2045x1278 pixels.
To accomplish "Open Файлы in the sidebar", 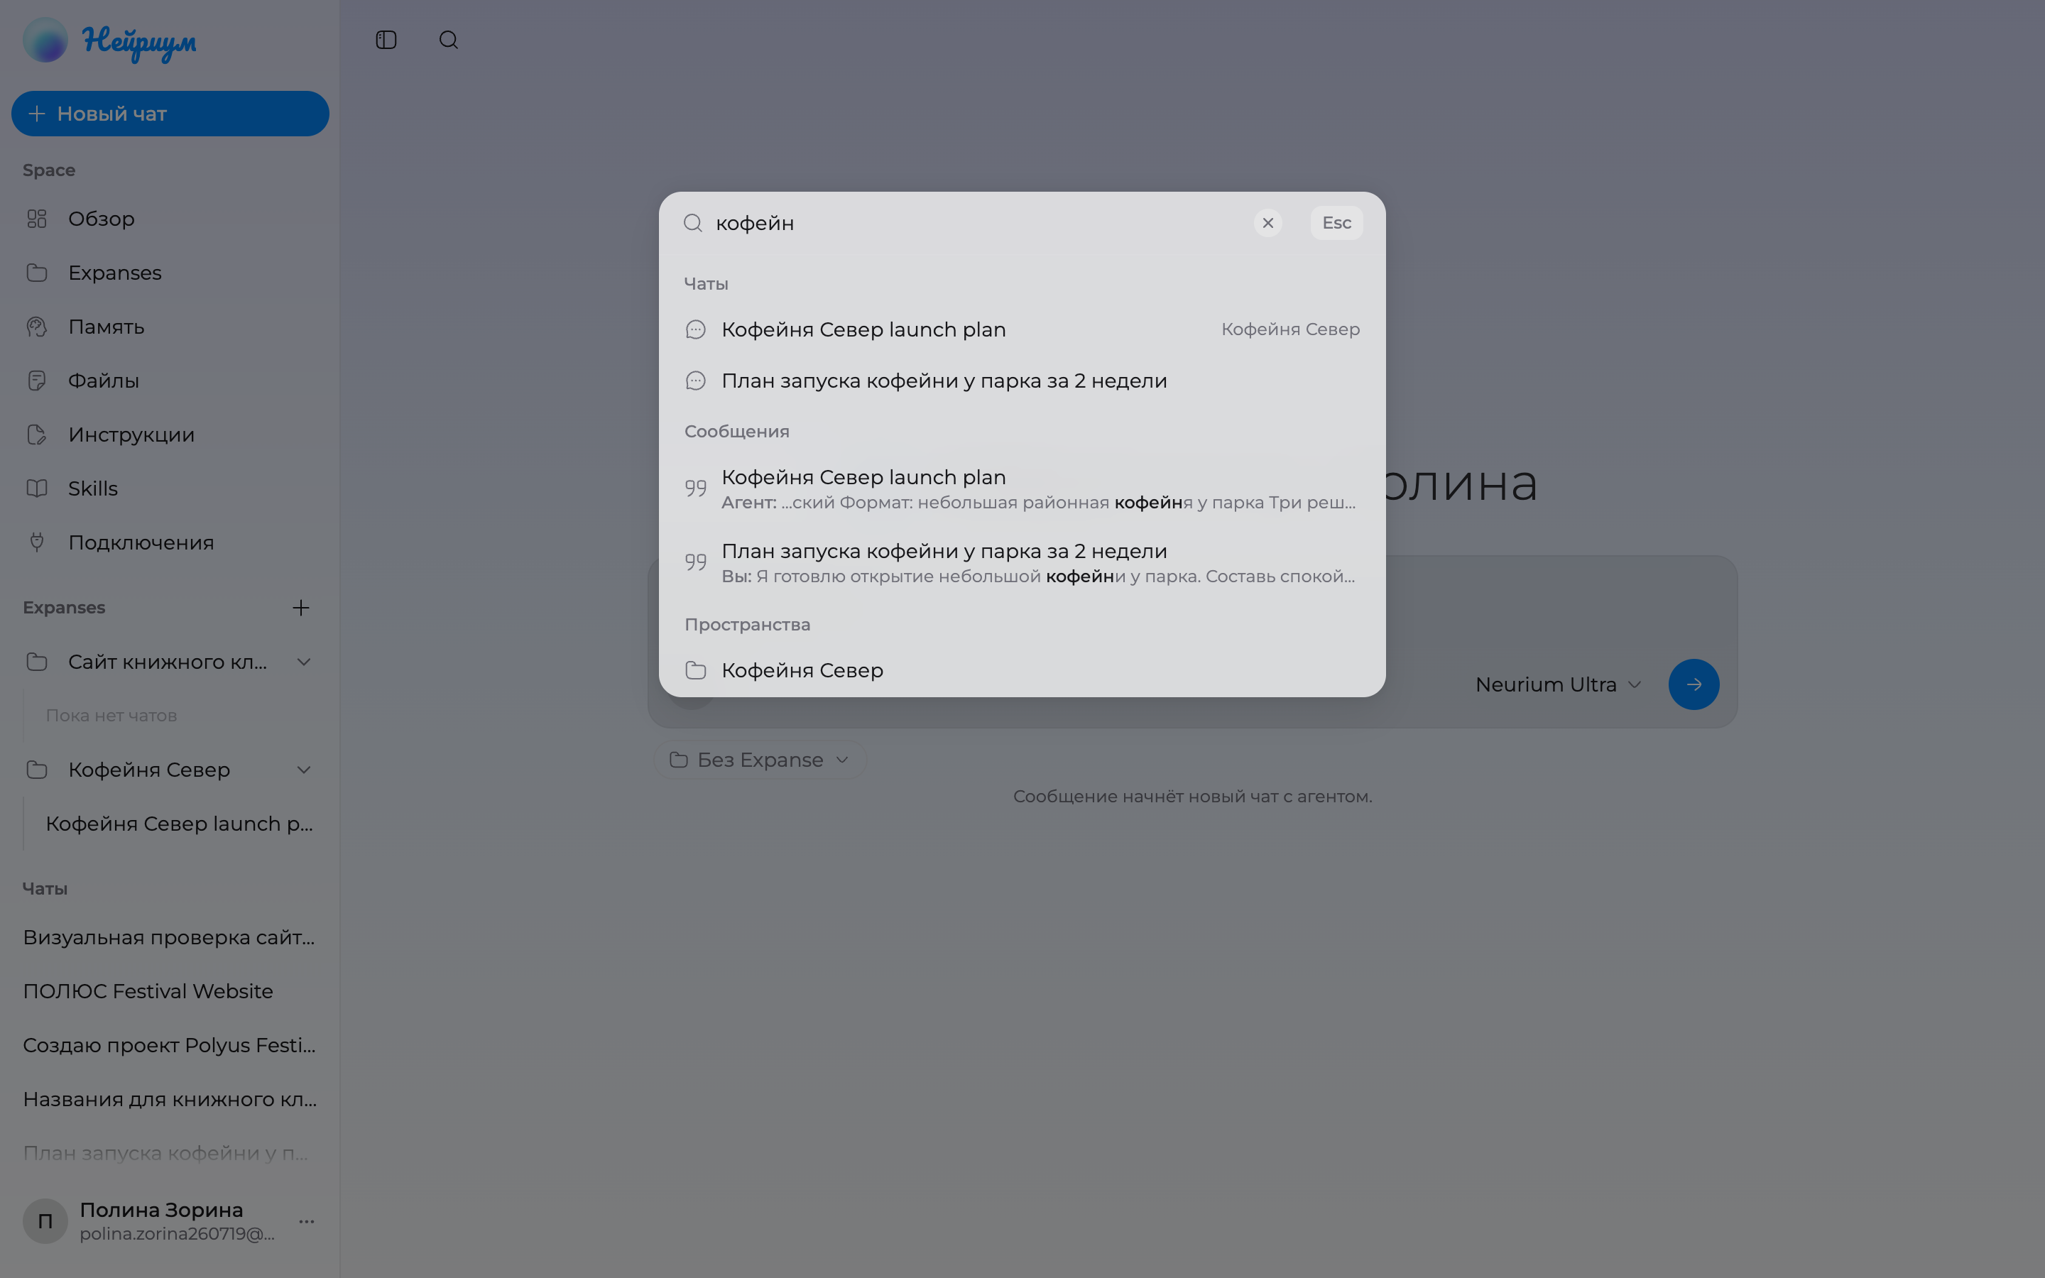I will pos(170,381).
